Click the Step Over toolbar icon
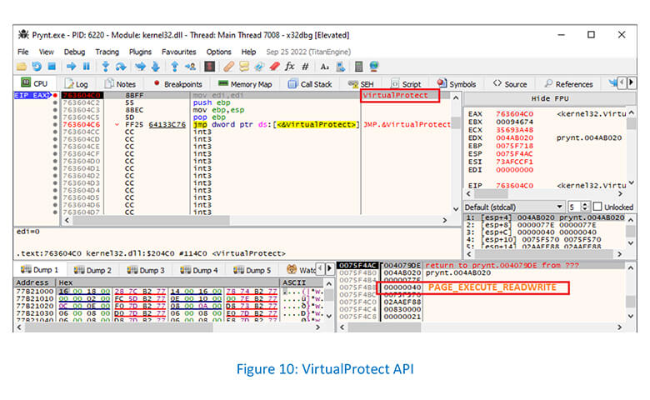 tap(121, 67)
